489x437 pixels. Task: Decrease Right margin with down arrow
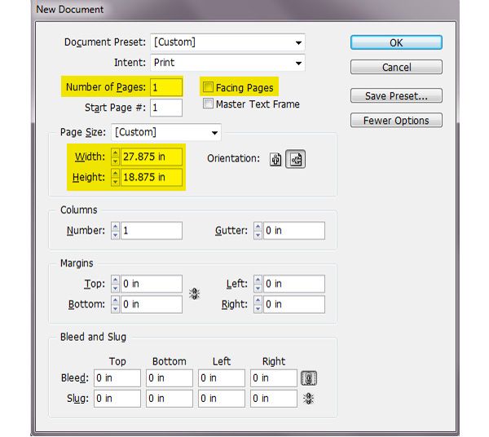(258, 308)
